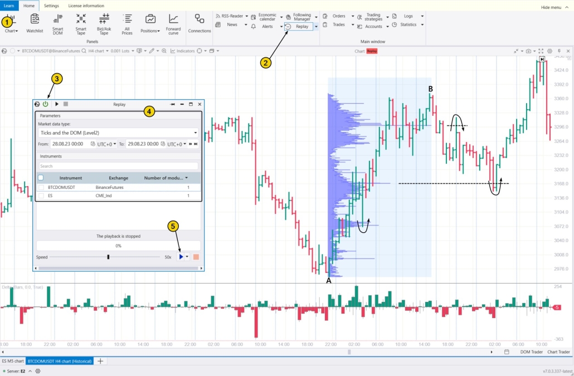Adjust the playback Speed slider
Image resolution: width=574 pixels, height=376 pixels.
[x=108, y=256]
